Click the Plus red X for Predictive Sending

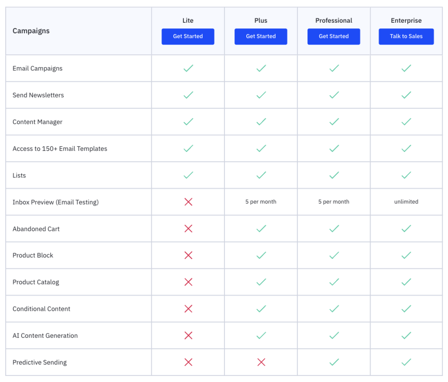click(x=261, y=362)
